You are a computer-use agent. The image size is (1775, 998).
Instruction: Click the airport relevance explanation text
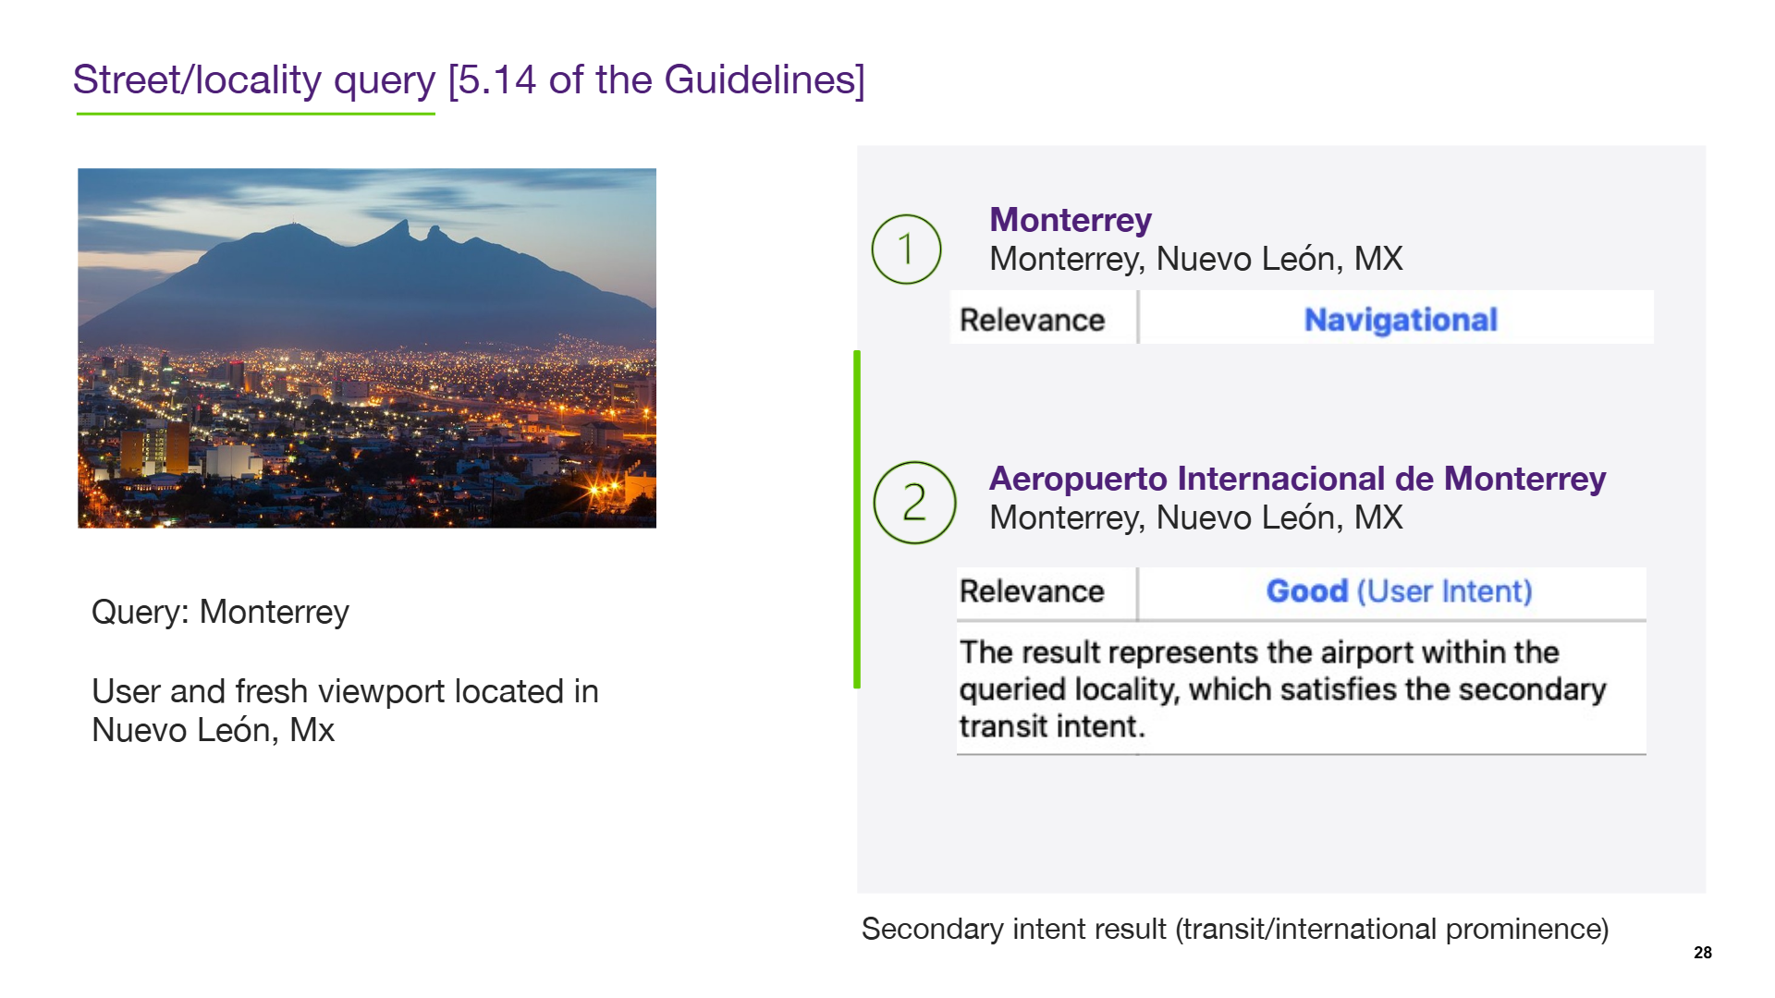pyautogui.click(x=1282, y=689)
